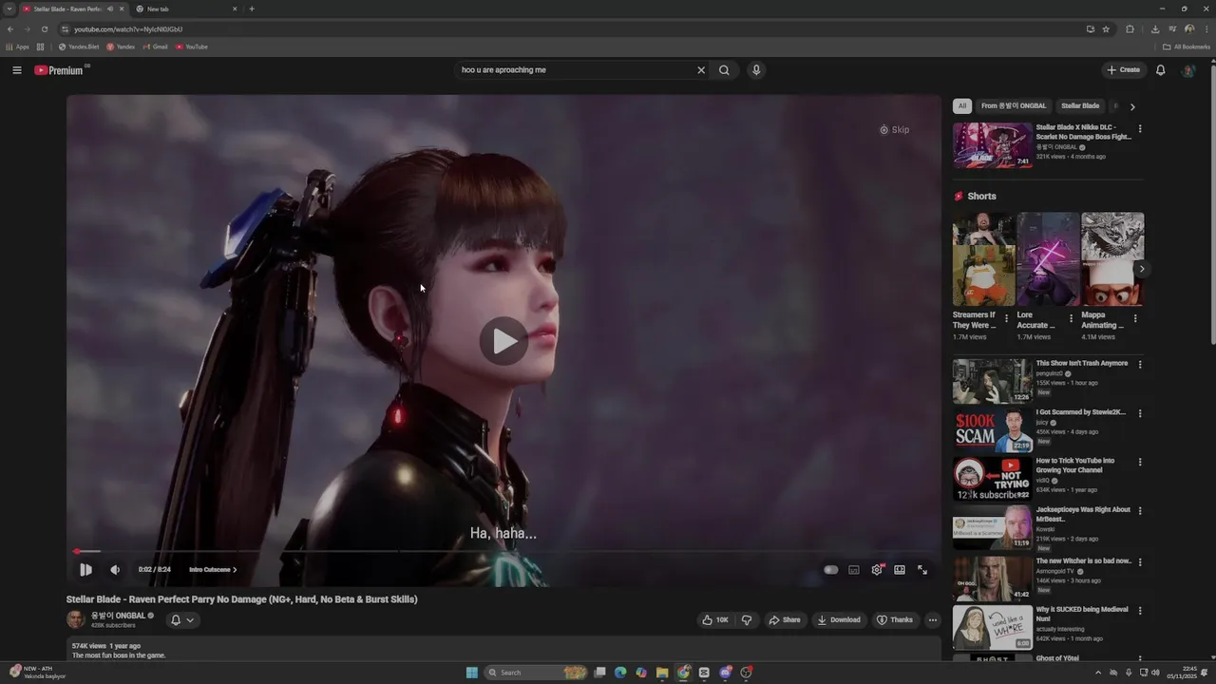This screenshot has width=1216, height=684.
Task: Open options for Jacksepticeye Was Right video
Action: pos(1140,511)
